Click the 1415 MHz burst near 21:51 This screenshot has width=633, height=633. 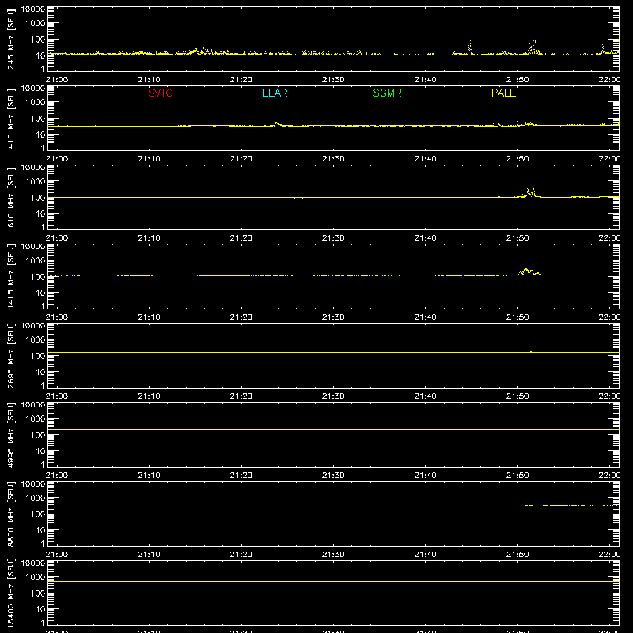click(x=529, y=271)
